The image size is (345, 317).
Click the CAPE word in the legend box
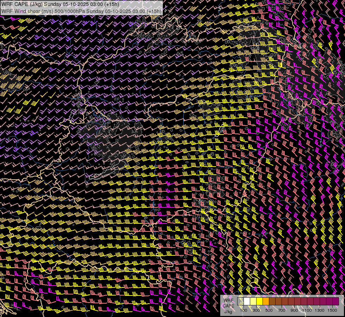pyautogui.click(x=228, y=306)
